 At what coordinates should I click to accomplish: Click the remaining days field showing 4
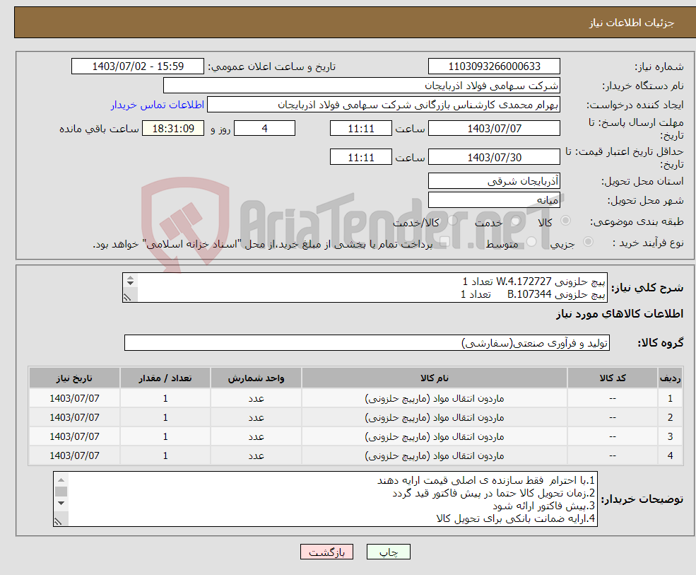[x=264, y=129]
